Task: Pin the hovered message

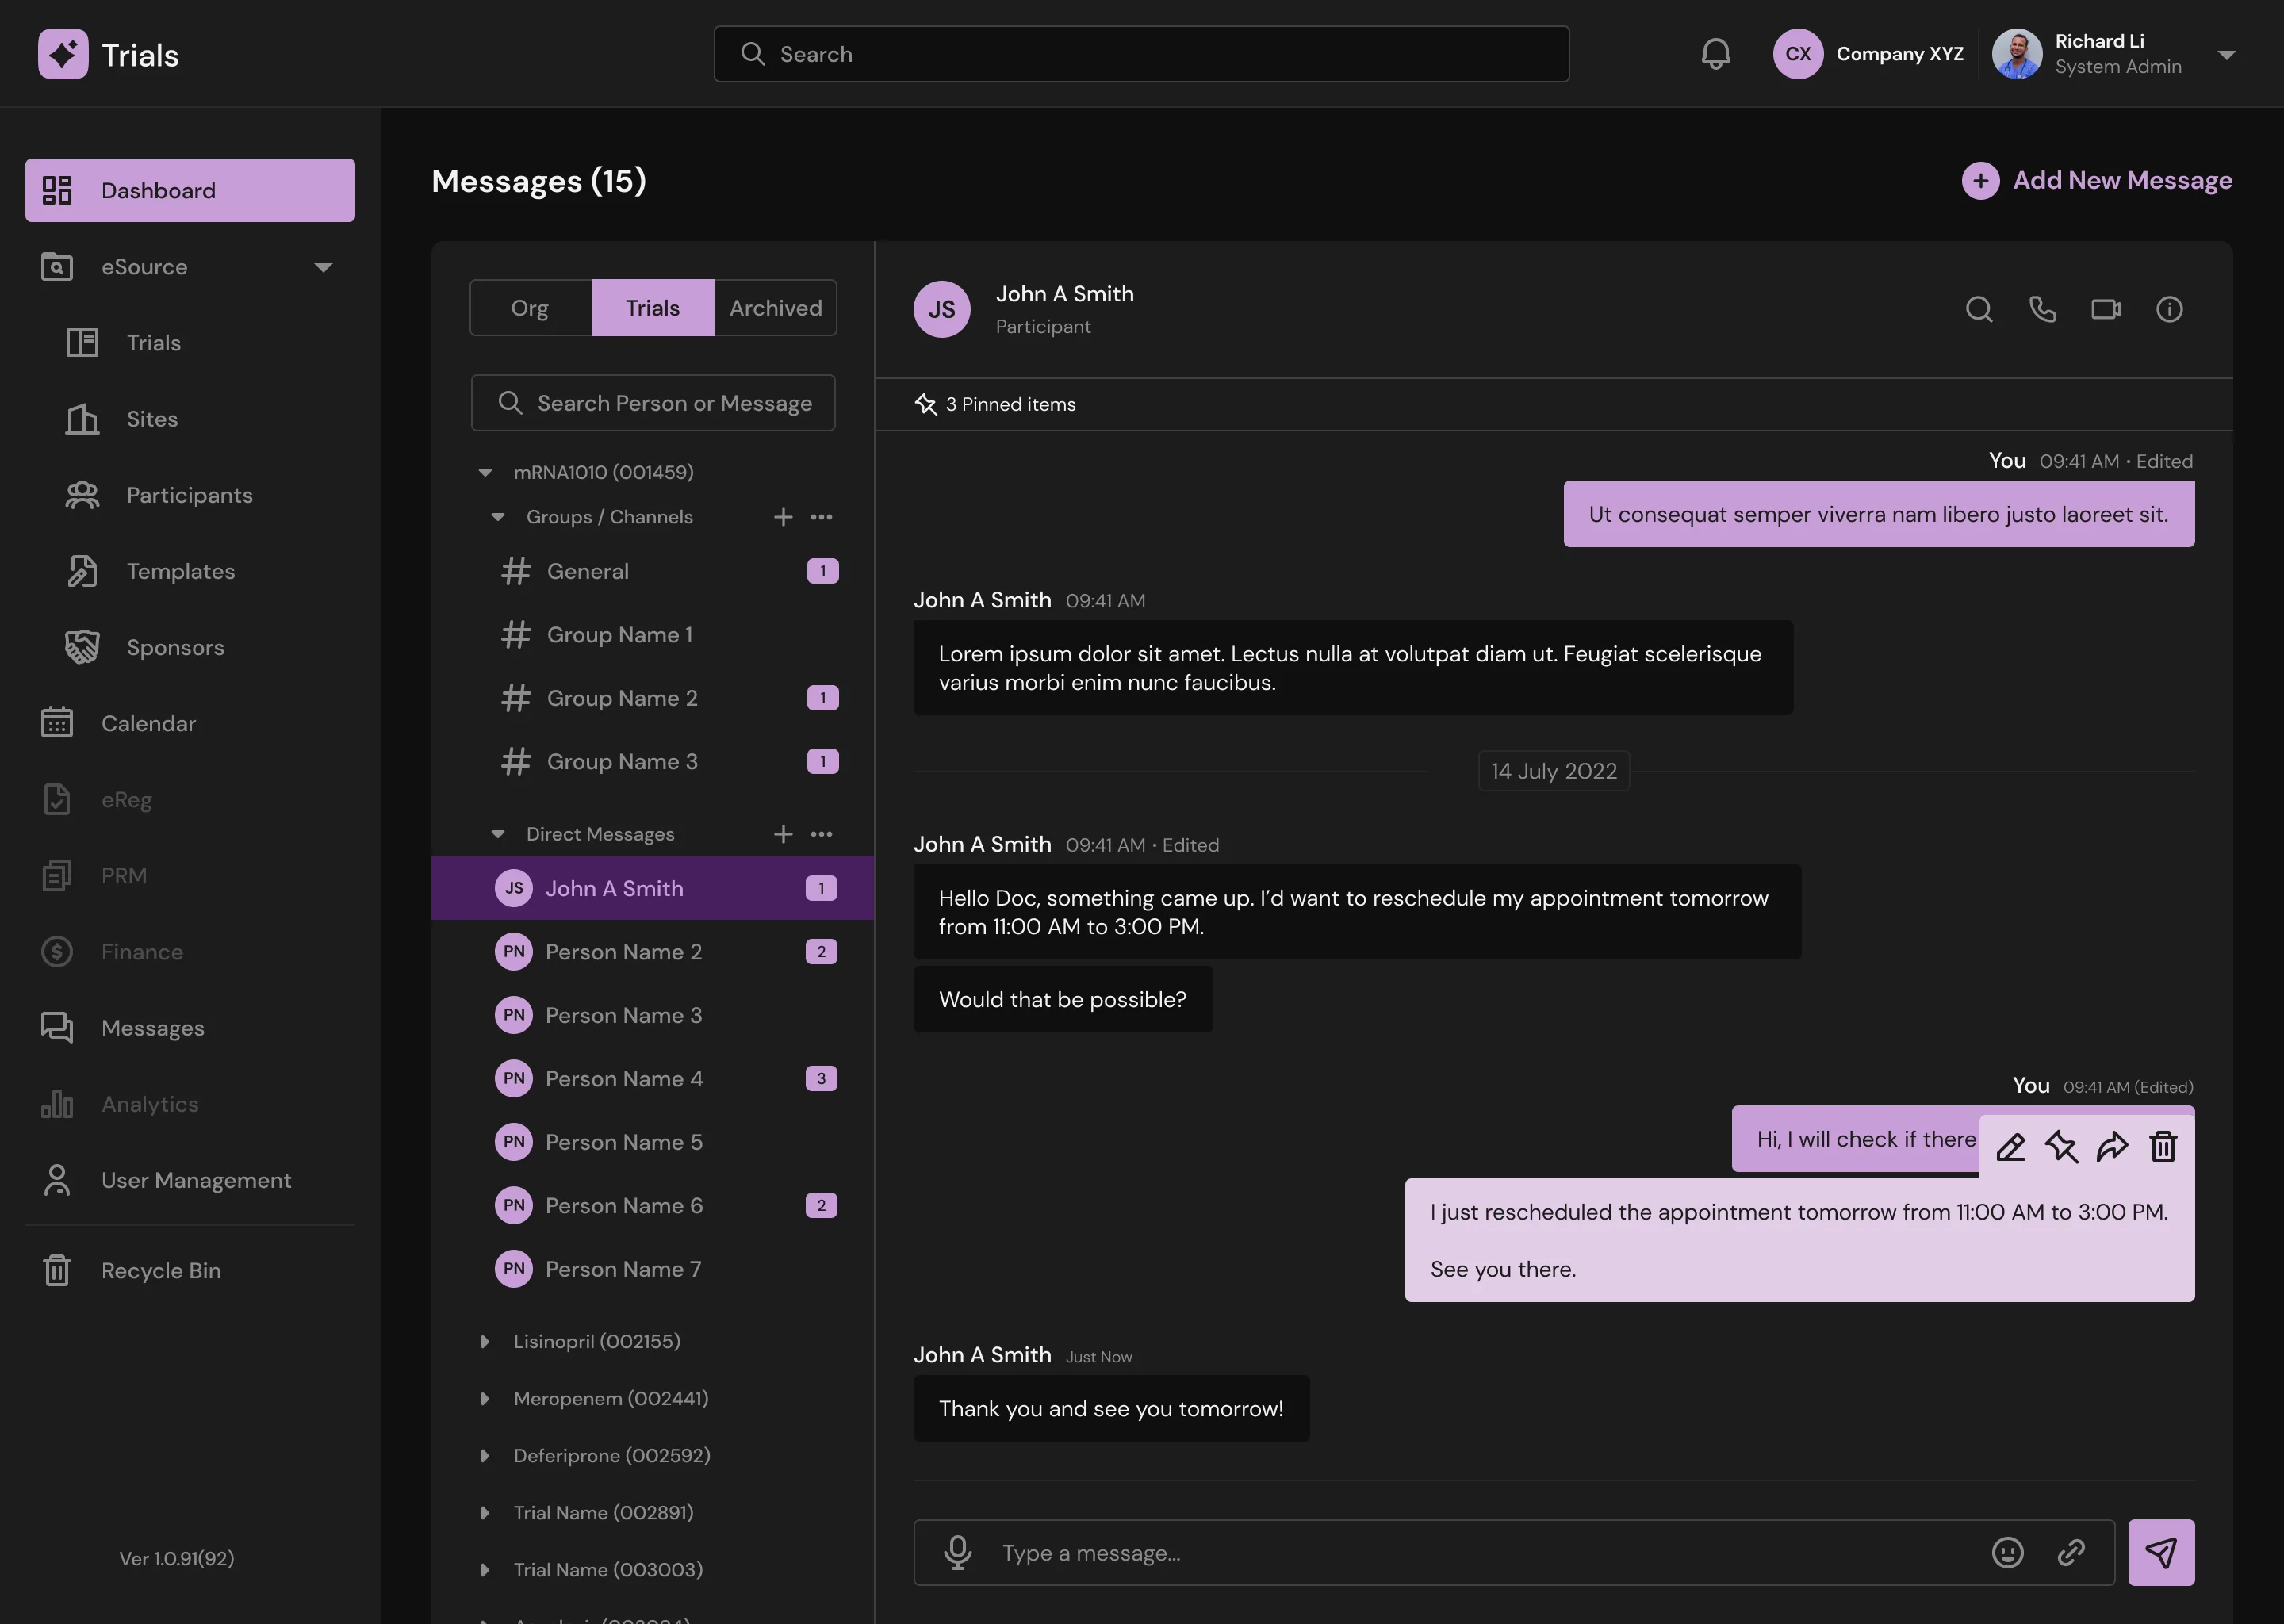Action: tap(2061, 1146)
